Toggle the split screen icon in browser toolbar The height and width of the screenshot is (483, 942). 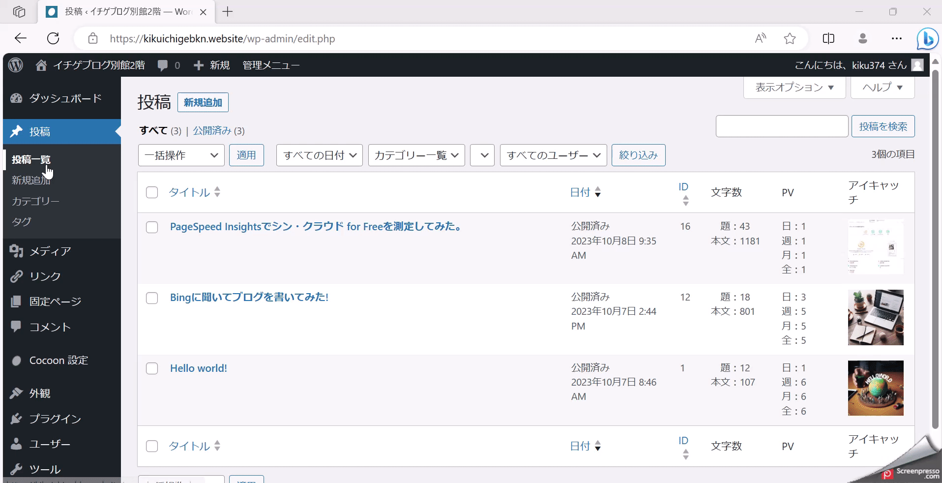(x=828, y=38)
